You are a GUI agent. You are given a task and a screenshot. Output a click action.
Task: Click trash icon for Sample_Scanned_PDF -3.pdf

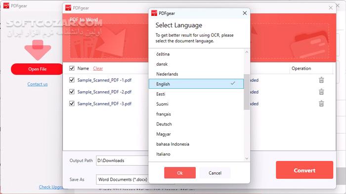pos(321,103)
